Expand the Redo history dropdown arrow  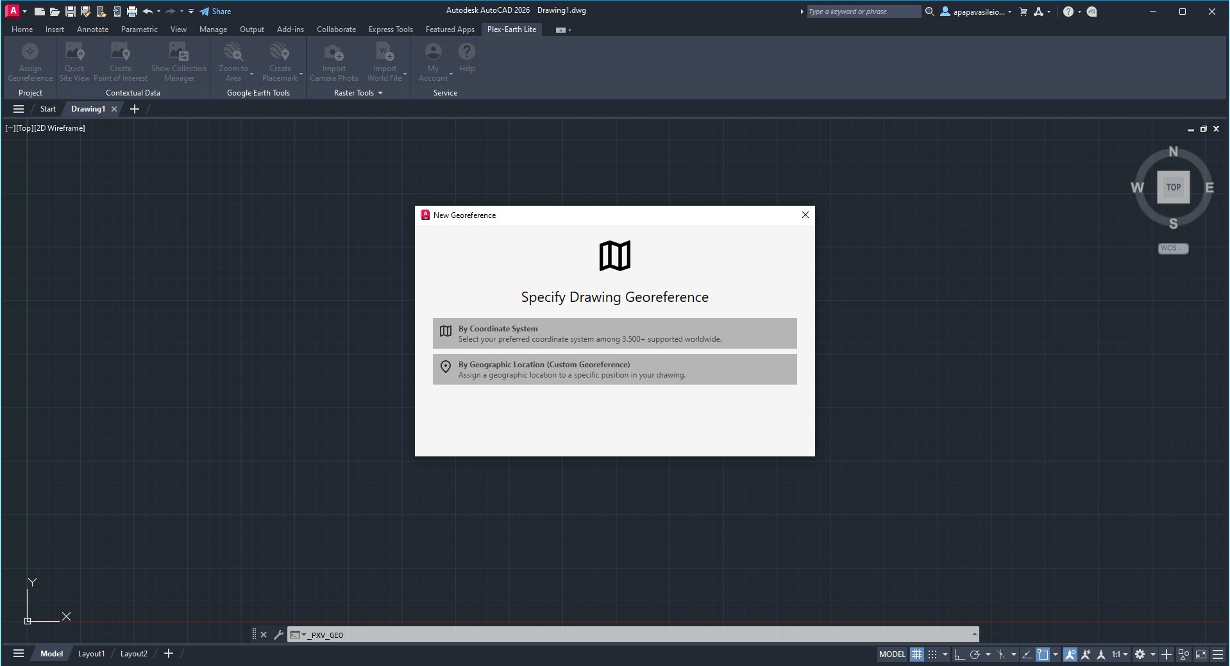tap(181, 12)
